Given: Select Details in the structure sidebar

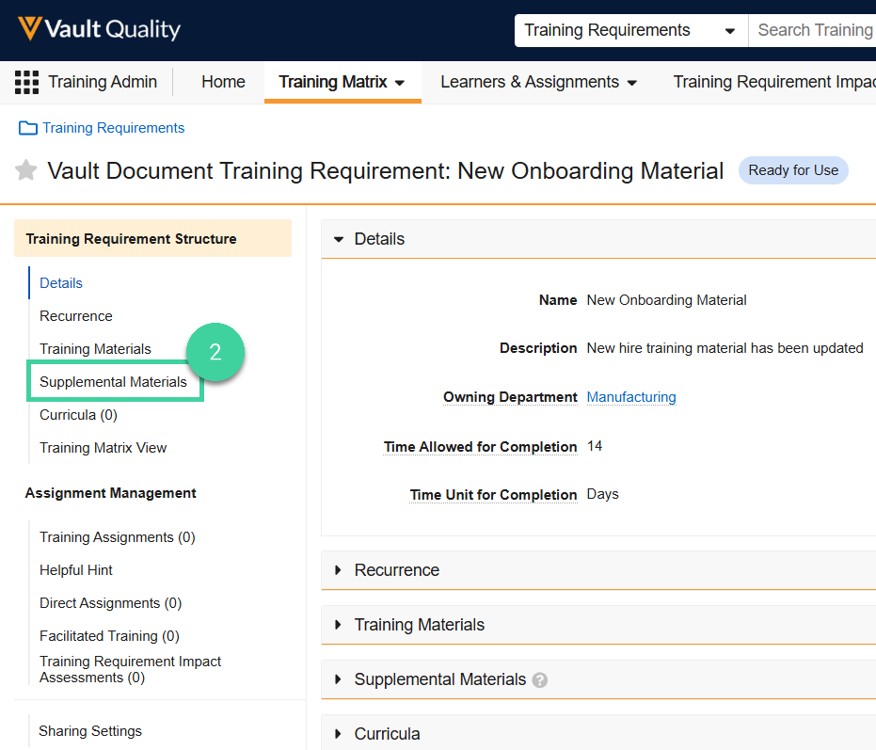Looking at the screenshot, I should 61,283.
